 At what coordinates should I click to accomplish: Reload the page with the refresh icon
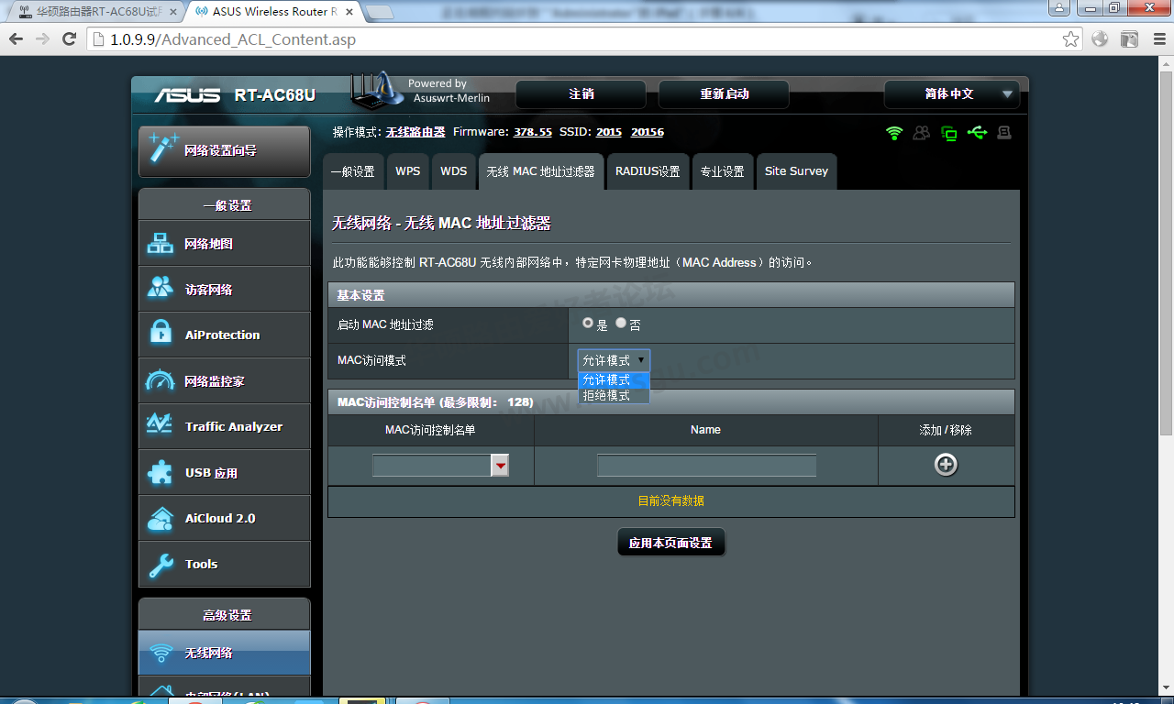69,38
